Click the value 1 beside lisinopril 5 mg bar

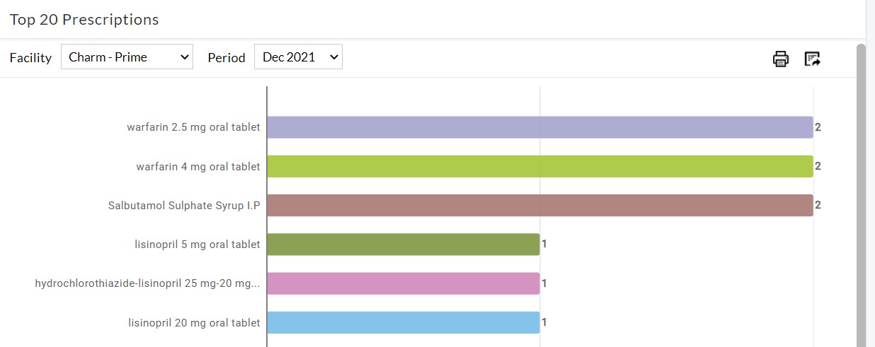pyautogui.click(x=544, y=245)
